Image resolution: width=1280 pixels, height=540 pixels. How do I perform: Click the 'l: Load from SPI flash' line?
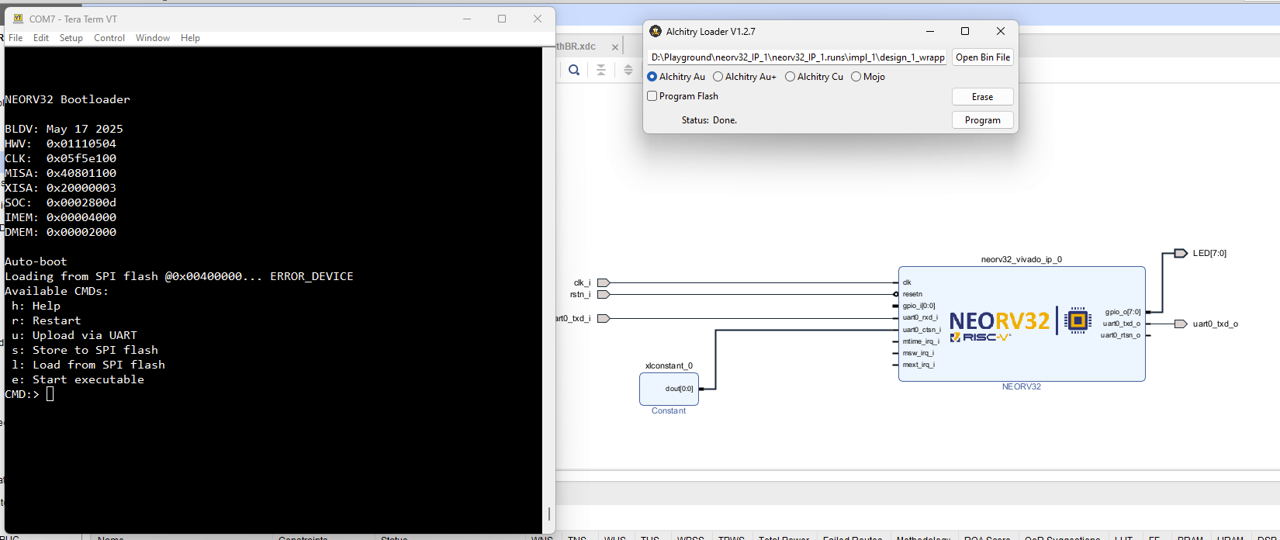pyautogui.click(x=88, y=365)
